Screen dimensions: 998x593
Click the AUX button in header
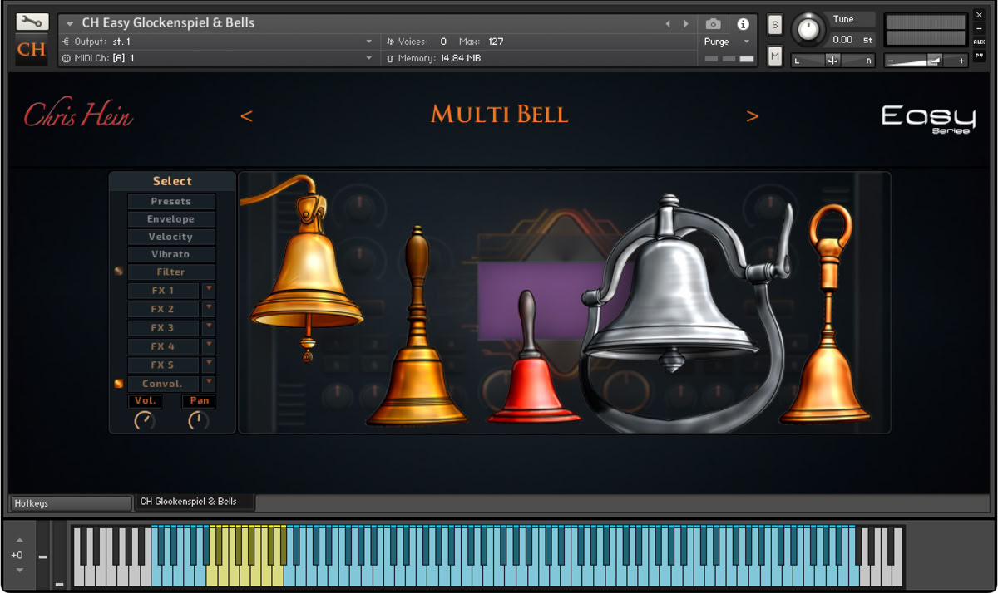pyautogui.click(x=979, y=42)
